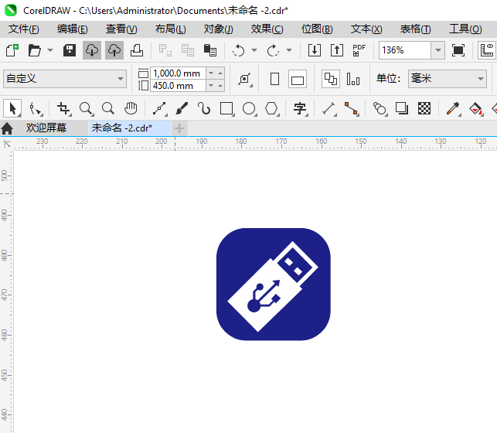Switch to the 欢迎屏幕 tab

(x=46, y=128)
